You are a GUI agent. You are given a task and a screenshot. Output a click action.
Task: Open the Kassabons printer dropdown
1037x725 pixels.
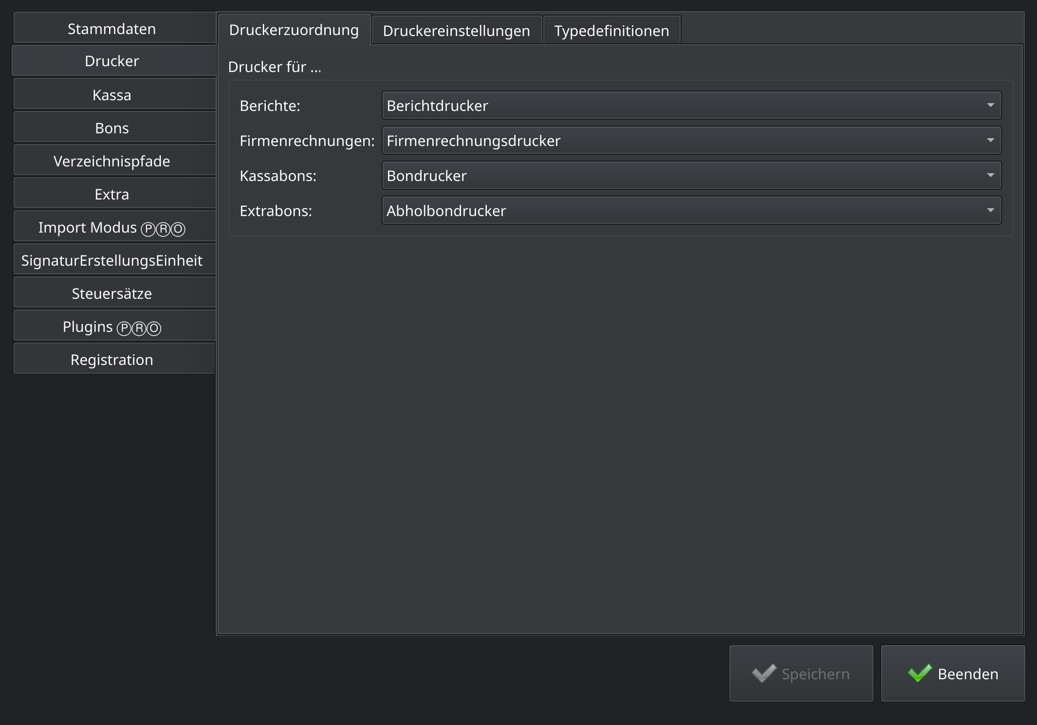point(691,175)
